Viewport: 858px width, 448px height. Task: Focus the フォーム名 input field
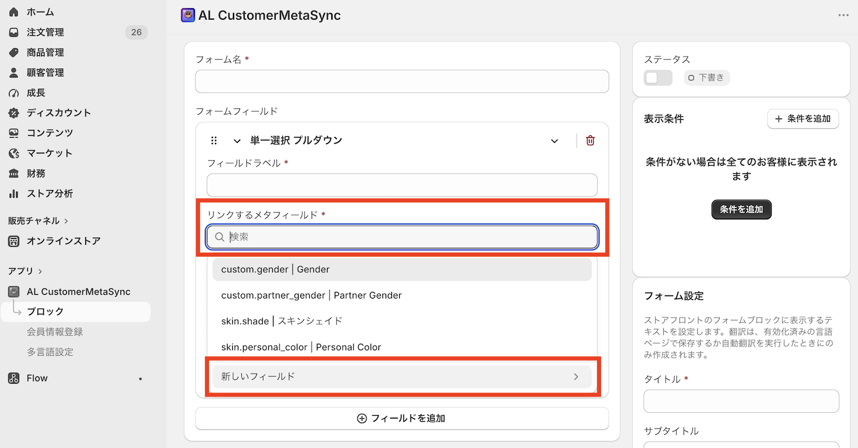pyautogui.click(x=402, y=82)
